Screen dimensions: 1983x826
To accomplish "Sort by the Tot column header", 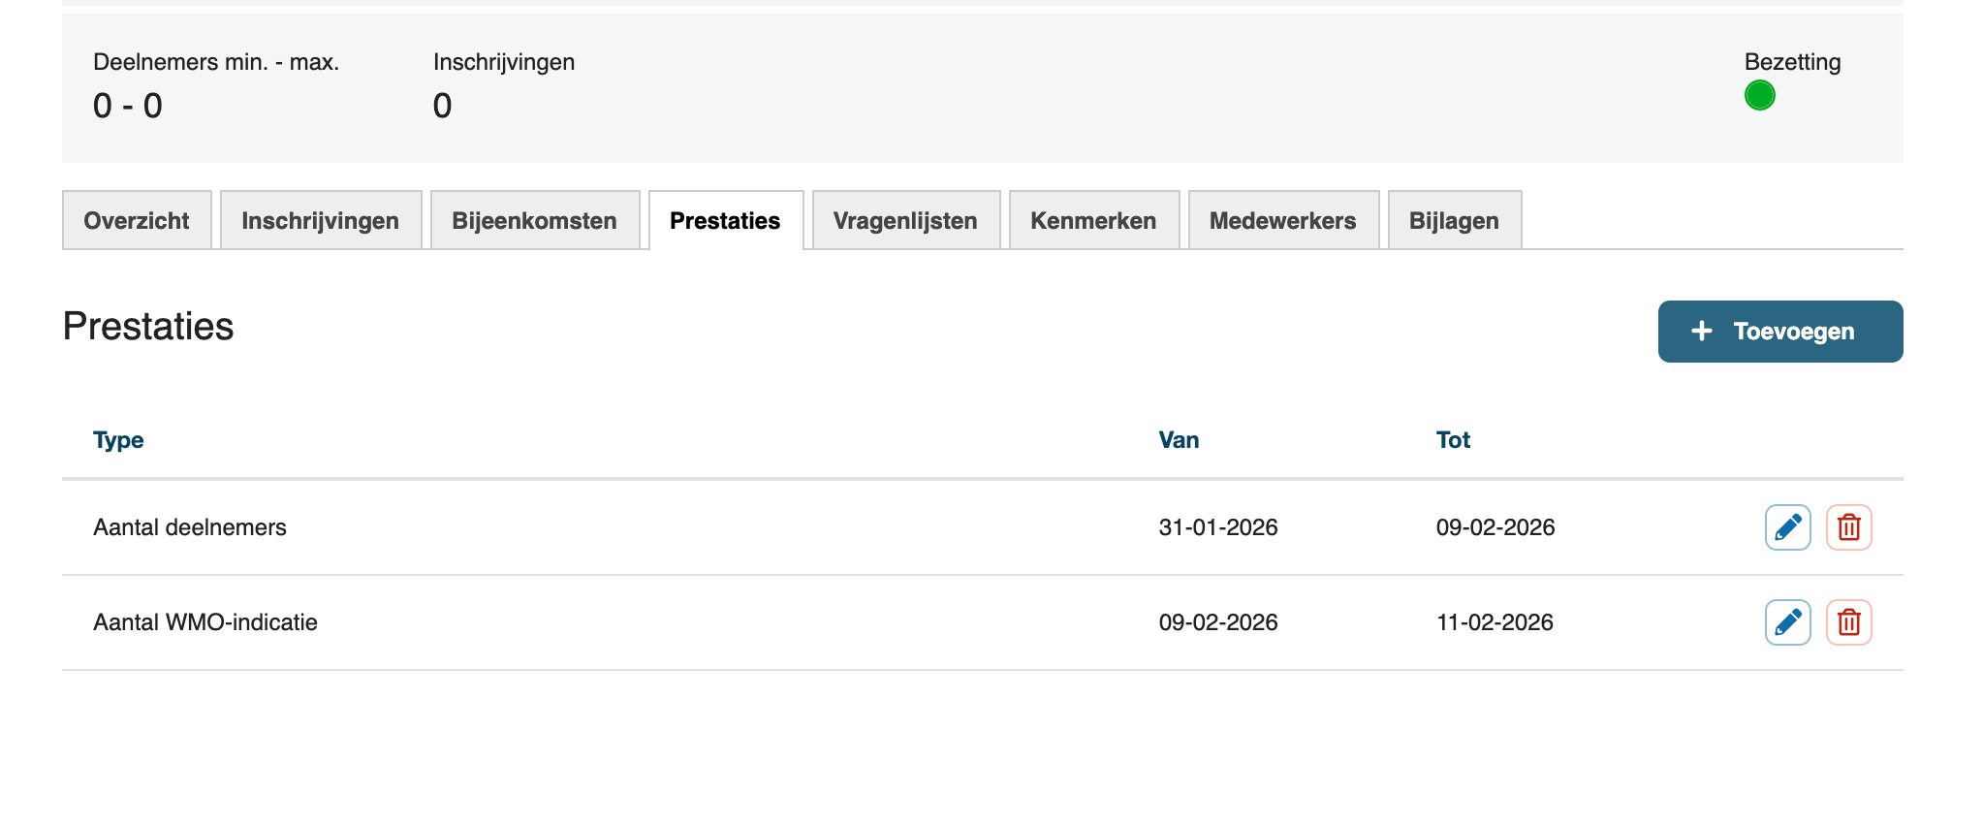I will click(x=1453, y=440).
